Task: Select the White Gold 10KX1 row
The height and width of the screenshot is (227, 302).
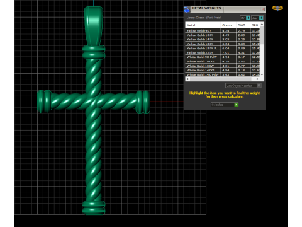Action: coord(223,61)
